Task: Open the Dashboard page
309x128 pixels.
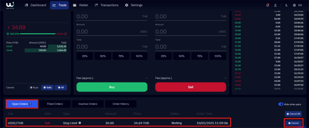Action: click(35, 5)
